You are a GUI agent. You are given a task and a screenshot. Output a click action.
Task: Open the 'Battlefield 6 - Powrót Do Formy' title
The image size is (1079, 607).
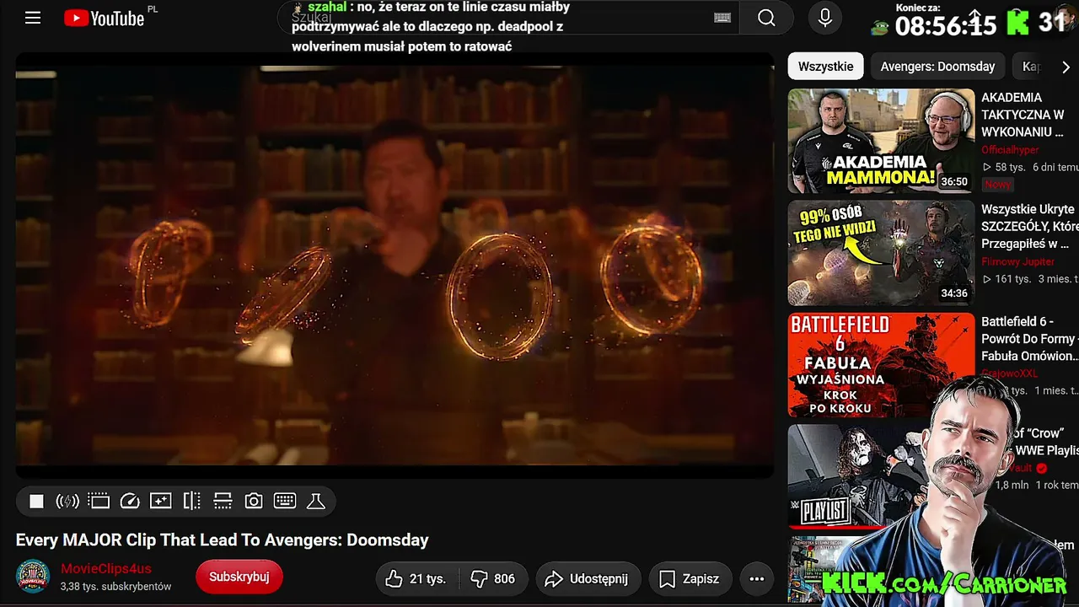point(1029,339)
